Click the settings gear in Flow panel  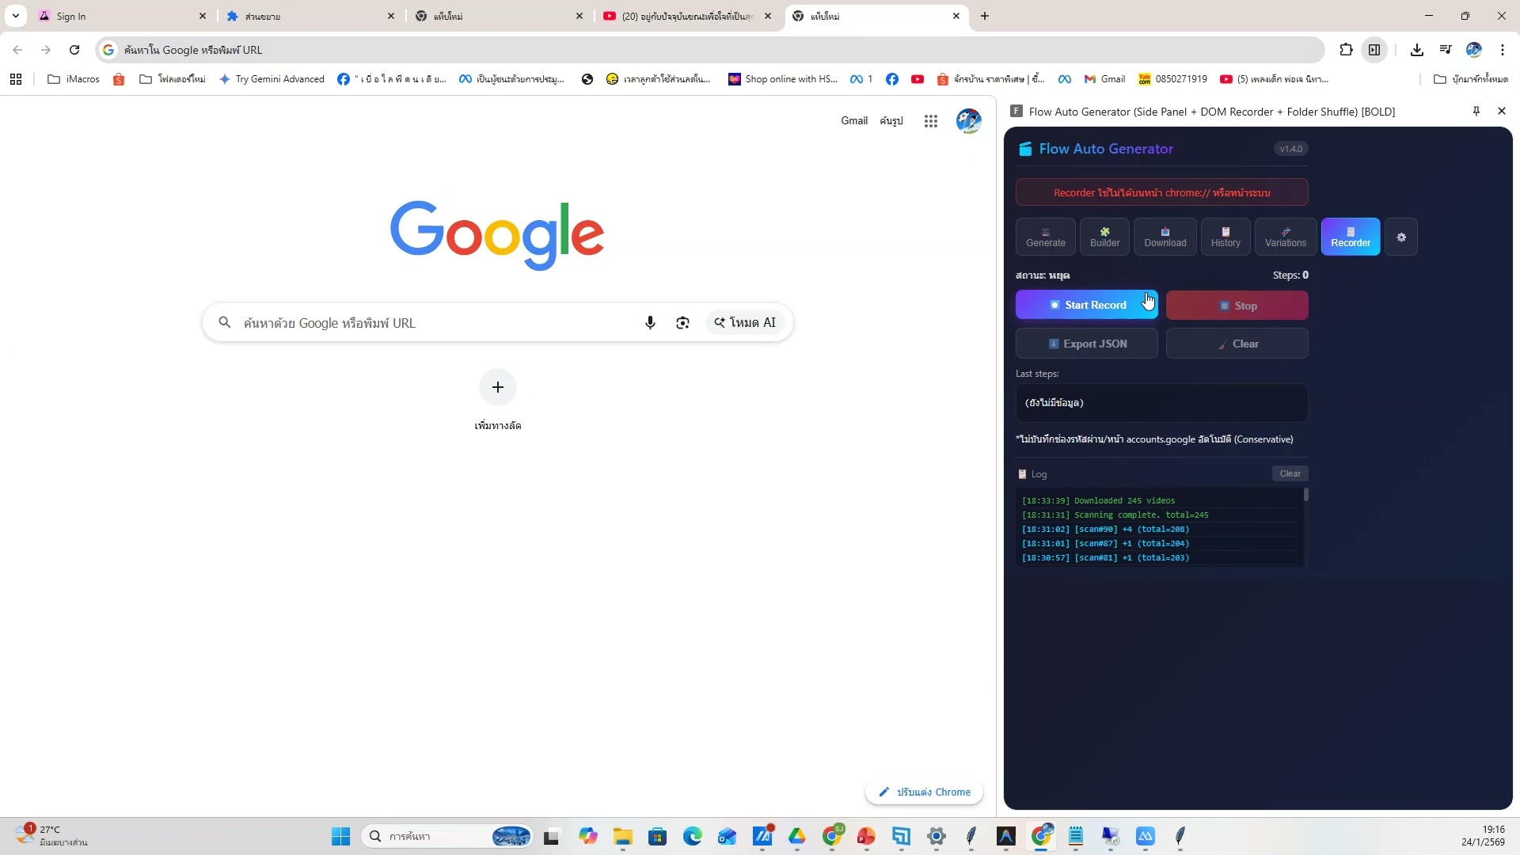(x=1401, y=237)
